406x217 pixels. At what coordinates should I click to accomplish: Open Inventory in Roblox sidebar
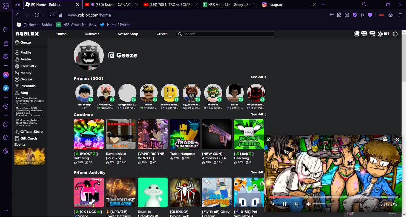point(26,66)
